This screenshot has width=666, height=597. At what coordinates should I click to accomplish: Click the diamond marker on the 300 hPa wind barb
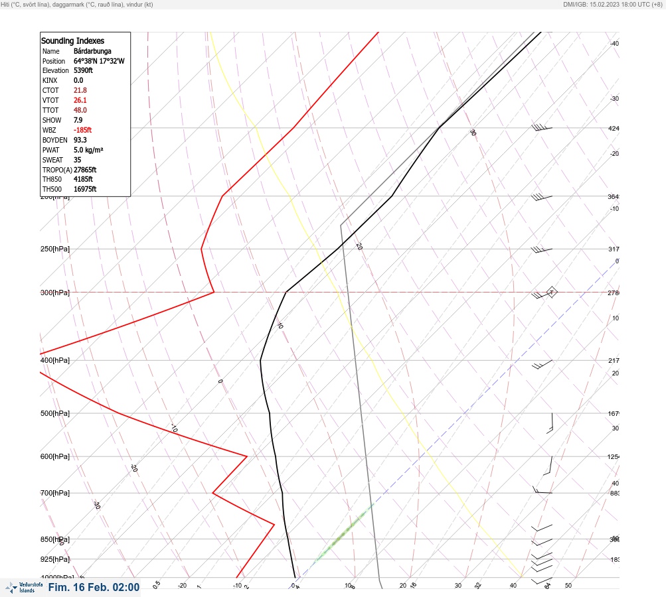pos(551,292)
